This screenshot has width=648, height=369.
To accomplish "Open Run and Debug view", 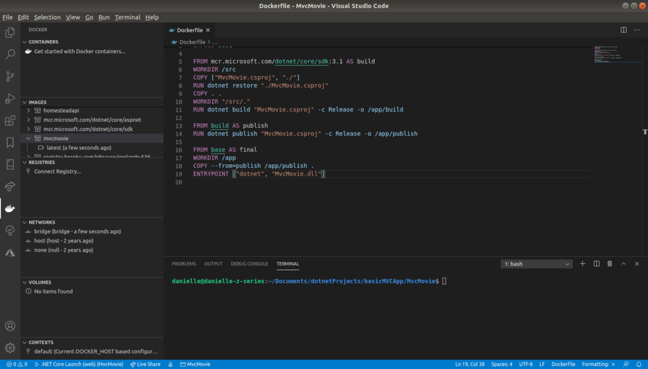I will coord(10,99).
